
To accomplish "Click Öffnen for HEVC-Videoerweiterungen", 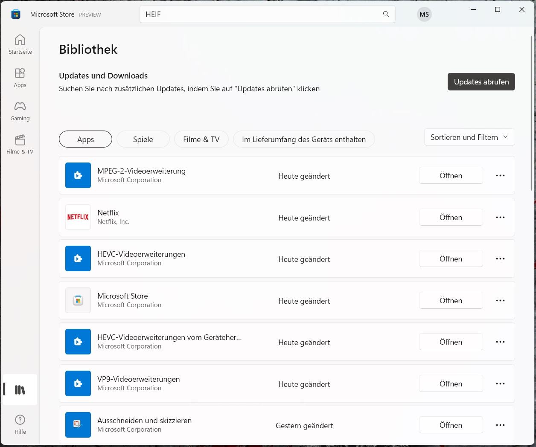I will coord(451,258).
